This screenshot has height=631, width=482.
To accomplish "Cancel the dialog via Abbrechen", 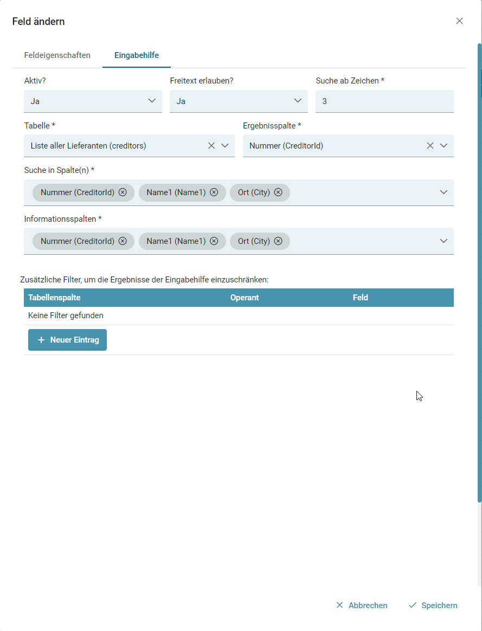I will pyautogui.click(x=362, y=606).
